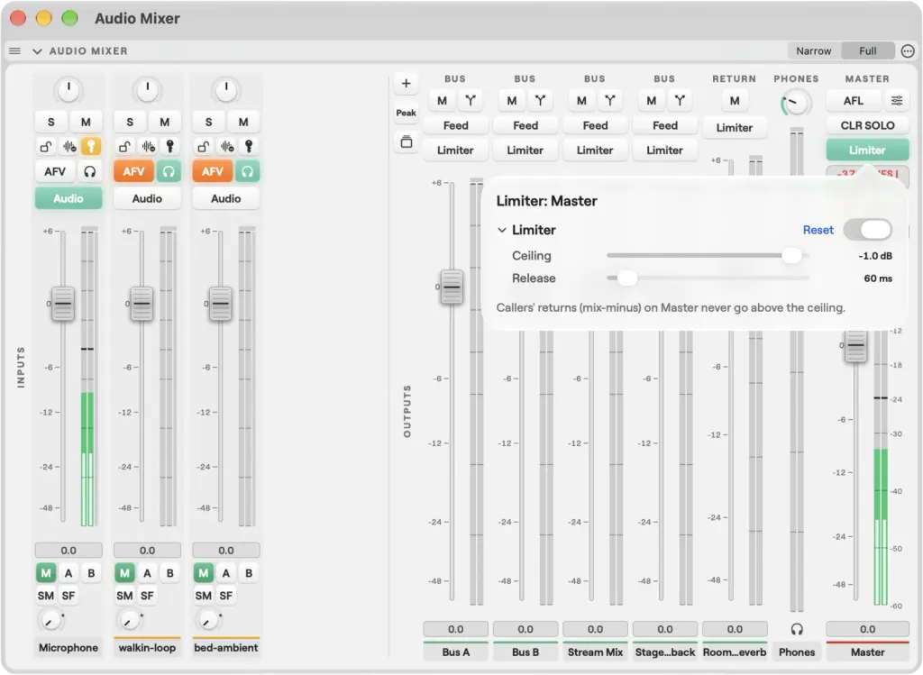Disable orange AFV on bed-ambient channel
The height and width of the screenshot is (675, 923).
coord(213,171)
